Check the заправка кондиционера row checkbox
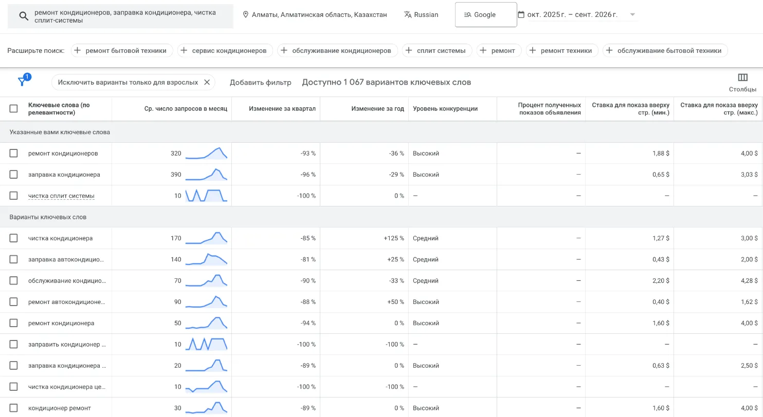 [x=14, y=175]
